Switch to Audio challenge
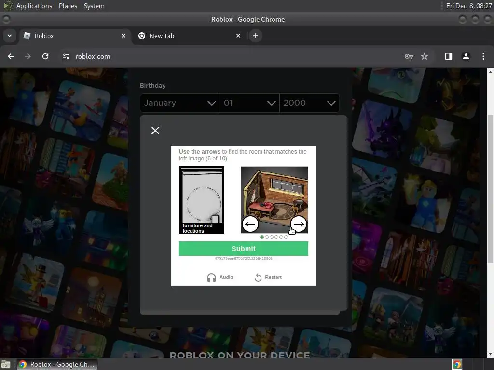Image resolution: width=494 pixels, height=370 pixels. point(220,277)
